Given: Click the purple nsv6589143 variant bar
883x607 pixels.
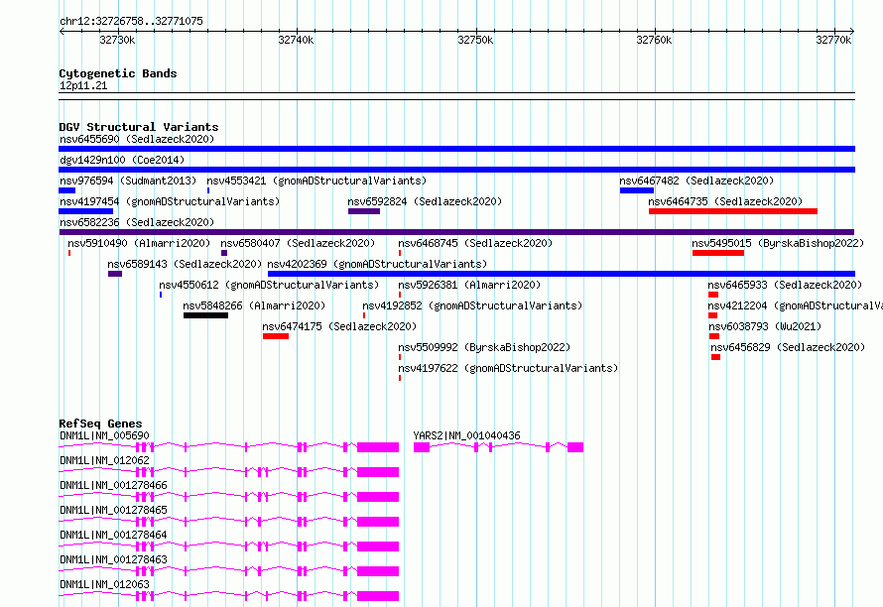Looking at the screenshot, I should [x=115, y=274].
